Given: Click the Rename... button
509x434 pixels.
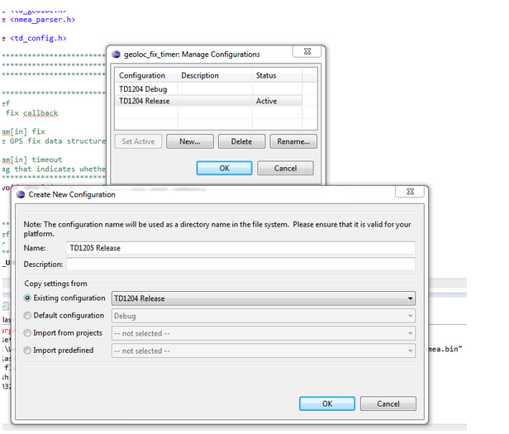Looking at the screenshot, I should click(293, 141).
